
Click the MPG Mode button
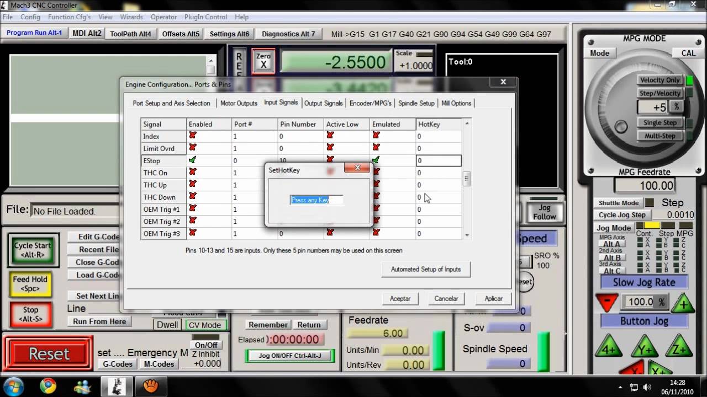pos(600,53)
